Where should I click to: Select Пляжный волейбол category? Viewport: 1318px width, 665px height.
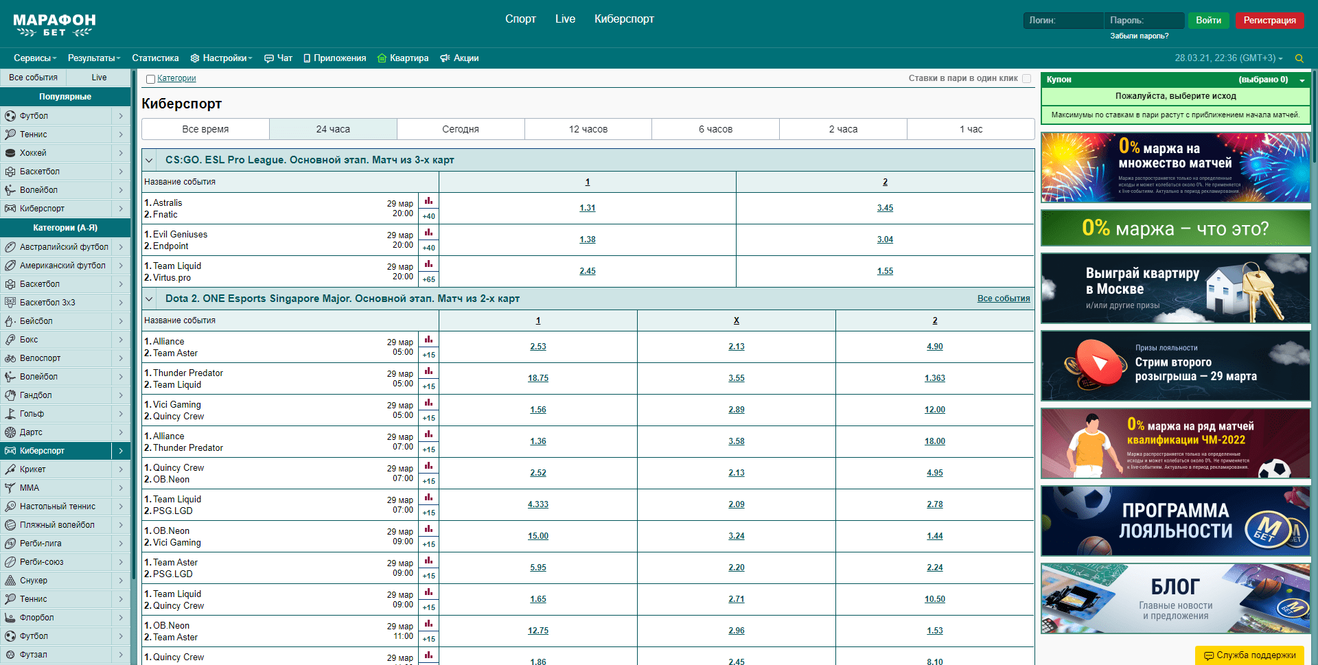coord(57,525)
